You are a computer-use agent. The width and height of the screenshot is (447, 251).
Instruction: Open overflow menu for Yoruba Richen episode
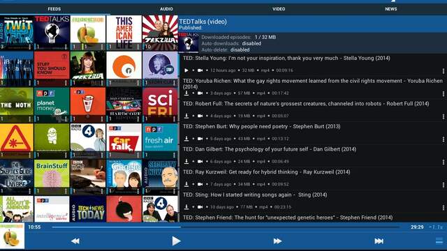pyautogui.click(x=444, y=93)
